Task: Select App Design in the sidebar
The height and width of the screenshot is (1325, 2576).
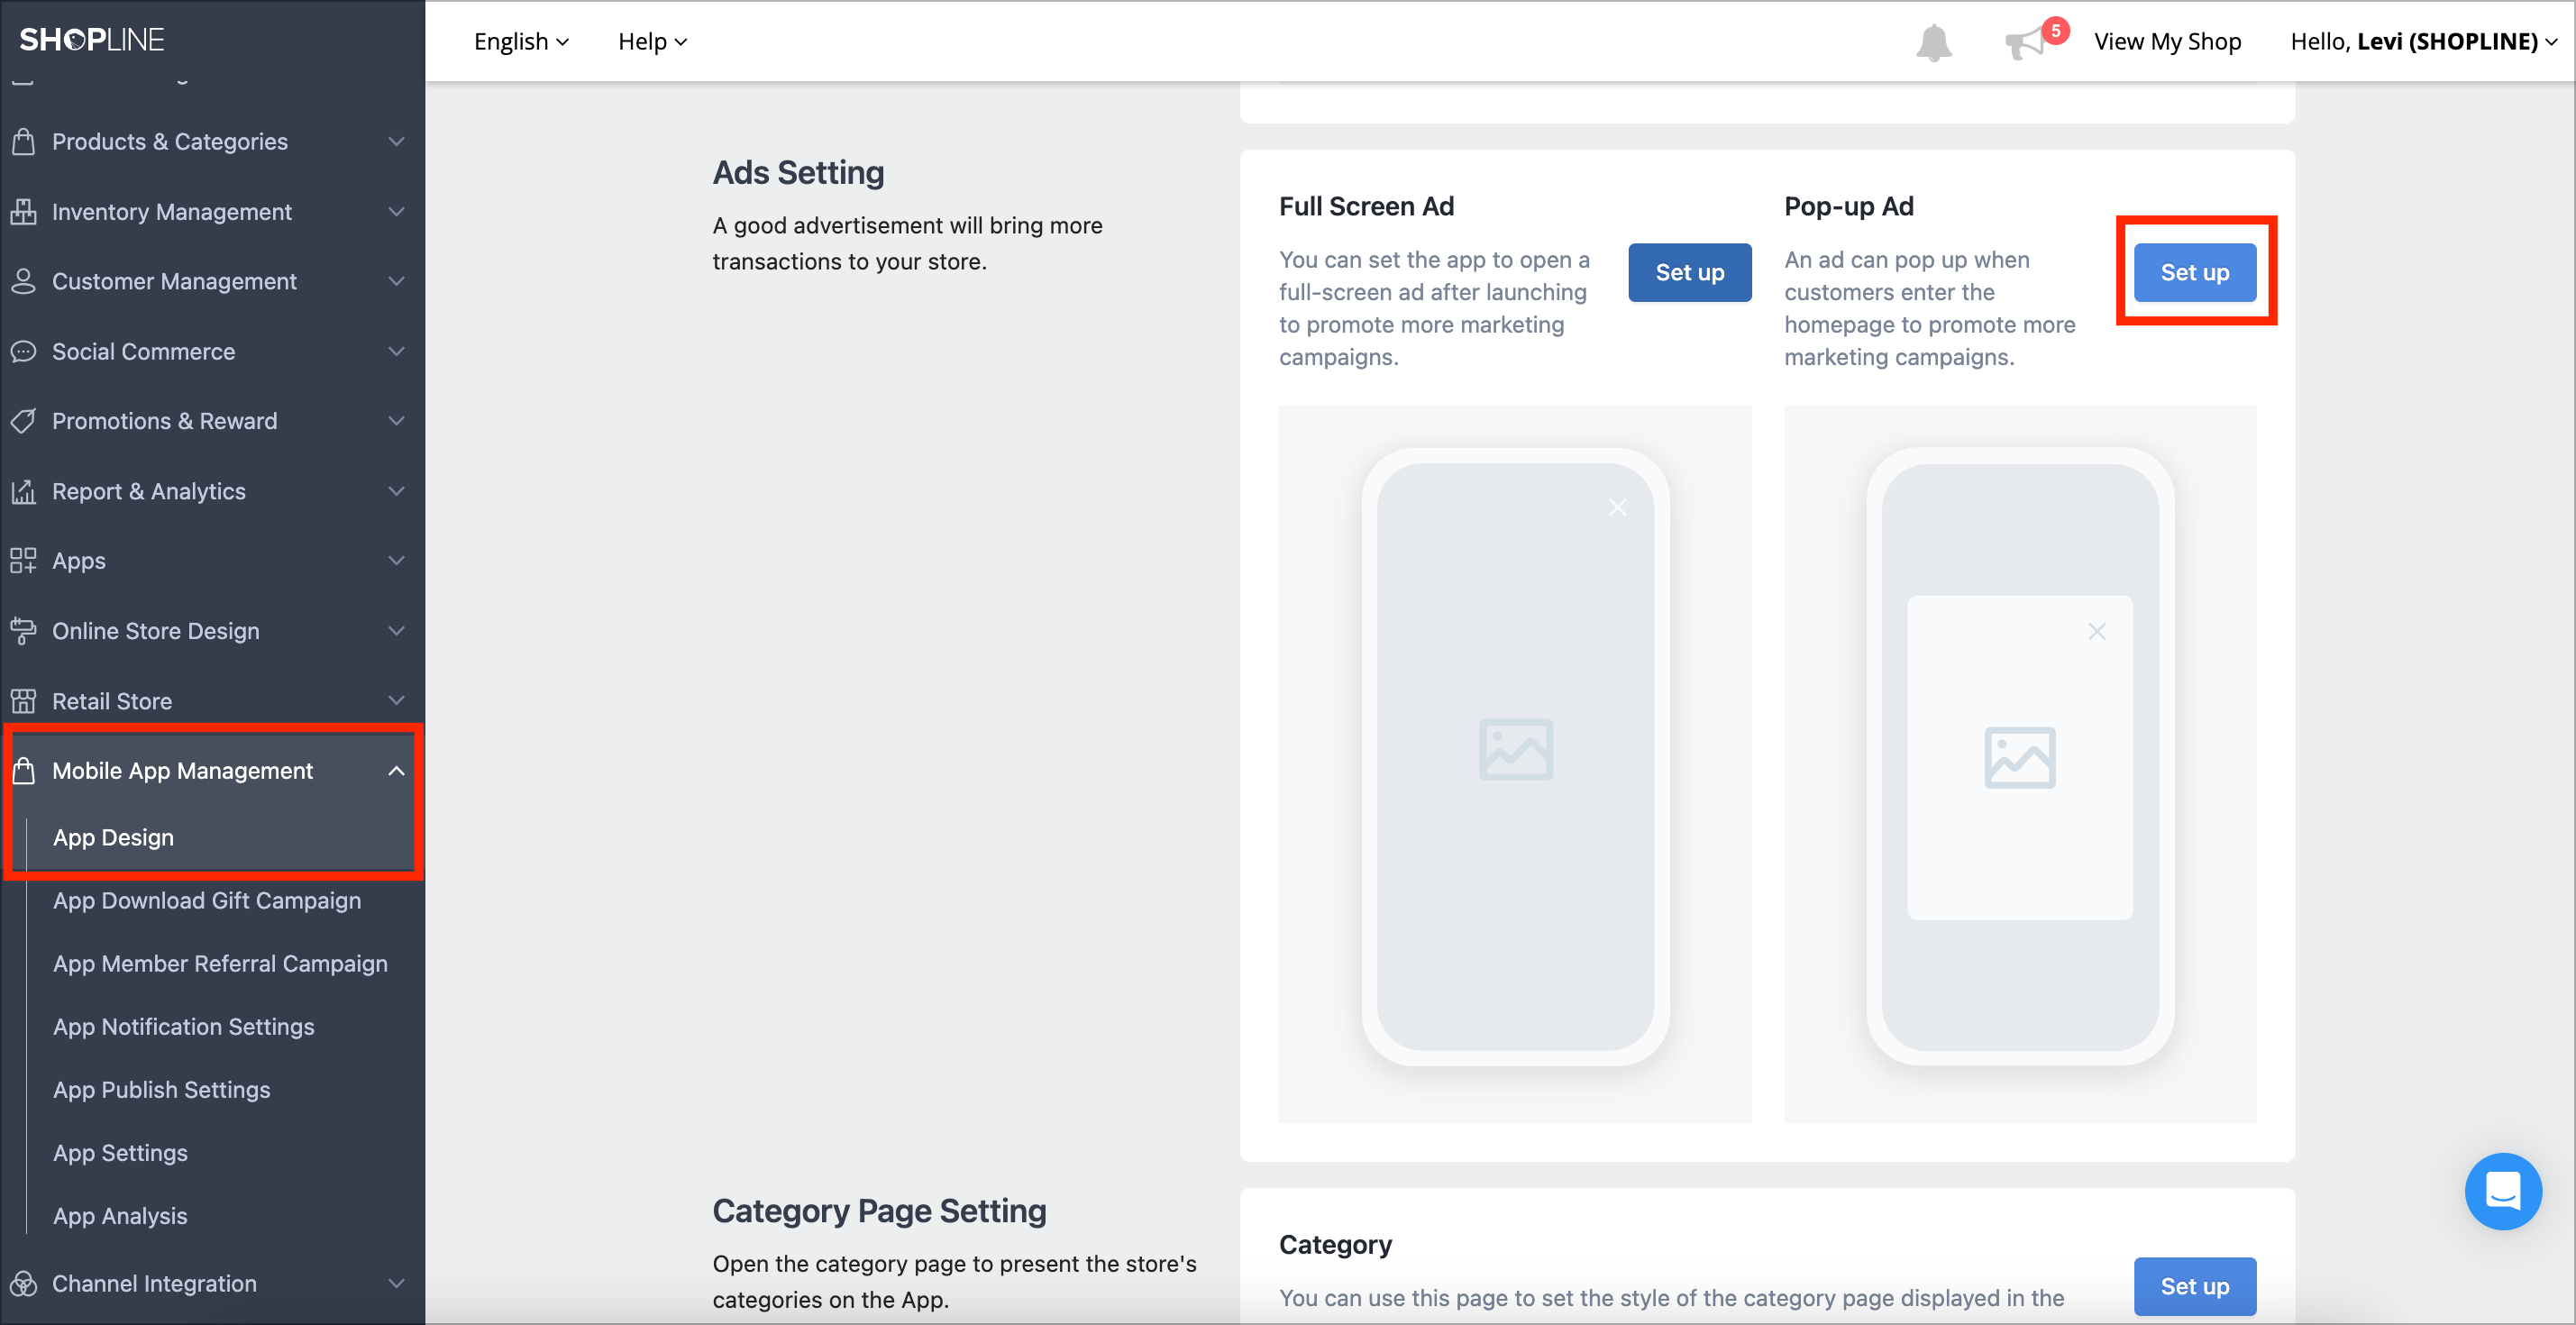Action: tap(113, 837)
